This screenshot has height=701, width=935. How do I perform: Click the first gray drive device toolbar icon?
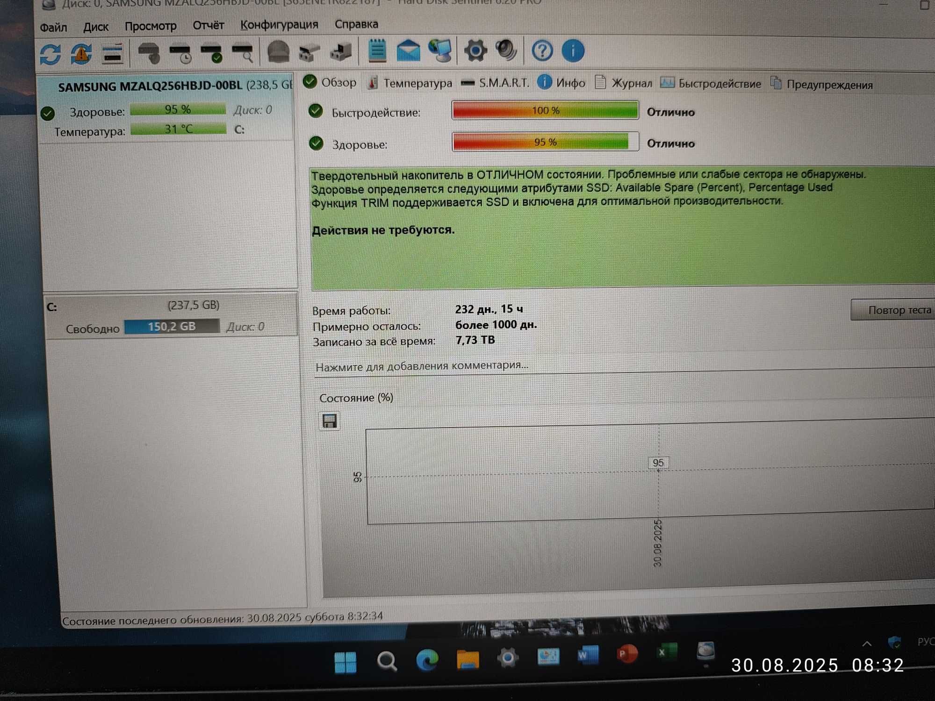tap(309, 52)
